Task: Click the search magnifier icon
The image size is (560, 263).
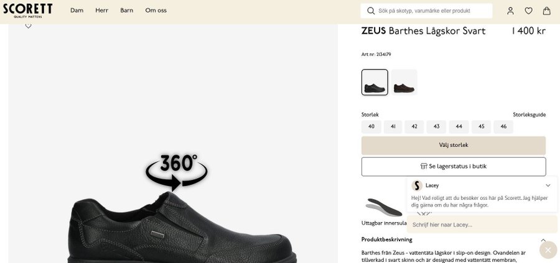Action: [x=371, y=11]
